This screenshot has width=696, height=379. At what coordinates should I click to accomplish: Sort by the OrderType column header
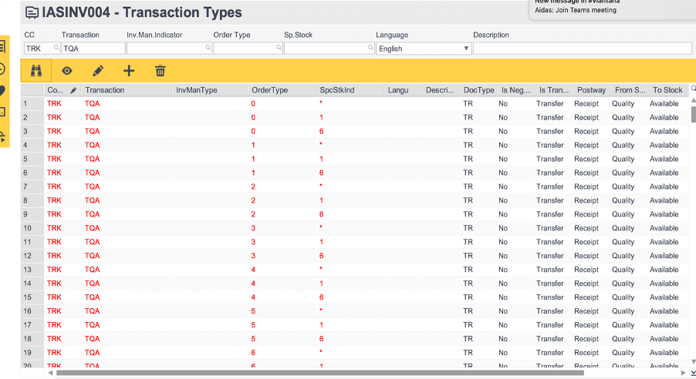coord(269,90)
